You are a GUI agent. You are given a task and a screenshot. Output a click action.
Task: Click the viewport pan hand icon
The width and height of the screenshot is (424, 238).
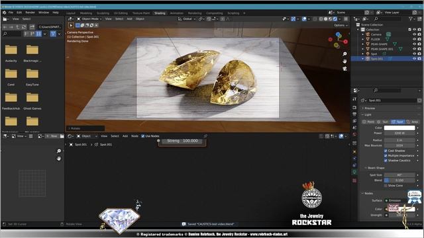click(x=344, y=61)
